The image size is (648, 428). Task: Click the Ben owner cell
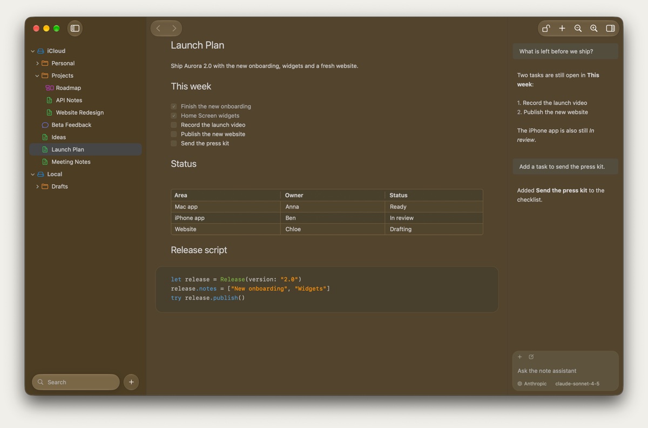tap(333, 218)
